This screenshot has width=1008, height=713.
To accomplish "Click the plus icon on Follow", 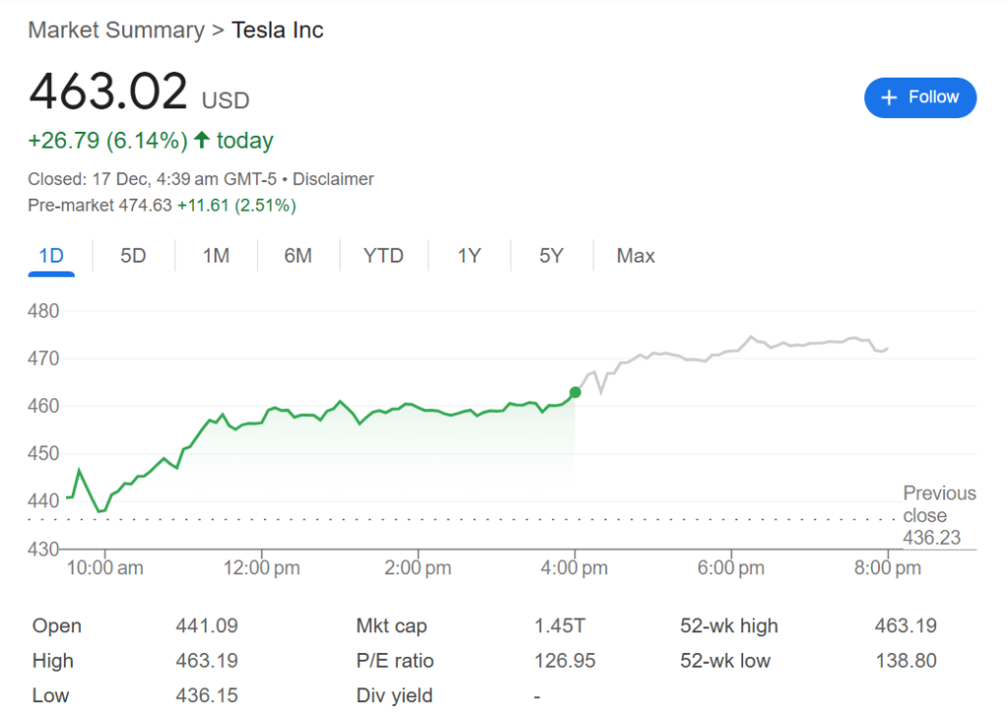I will click(x=889, y=97).
